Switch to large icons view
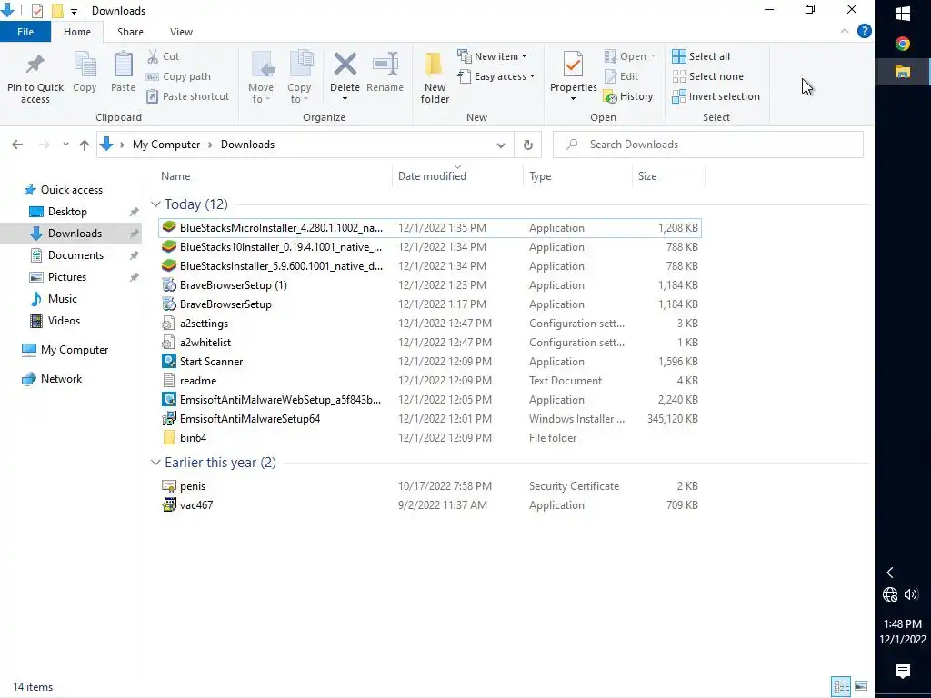Viewport: 931px width, 698px height. pyautogui.click(x=861, y=686)
